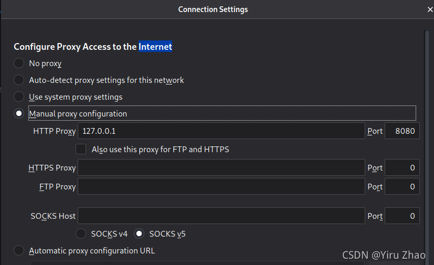Click the Connection Settings title bar text
The image size is (434, 265).
point(213,9)
